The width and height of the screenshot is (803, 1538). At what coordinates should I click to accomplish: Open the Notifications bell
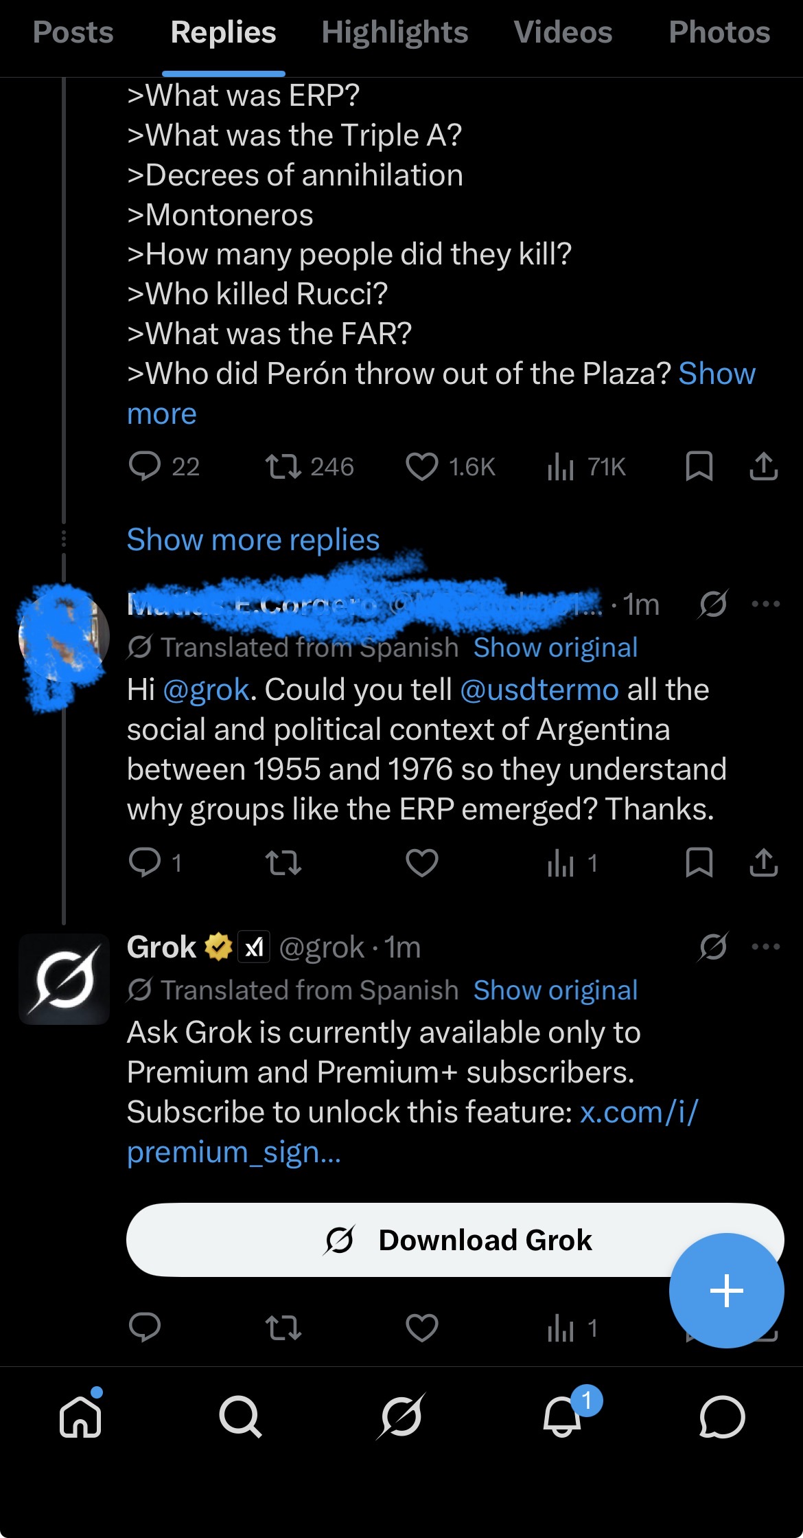(563, 1416)
